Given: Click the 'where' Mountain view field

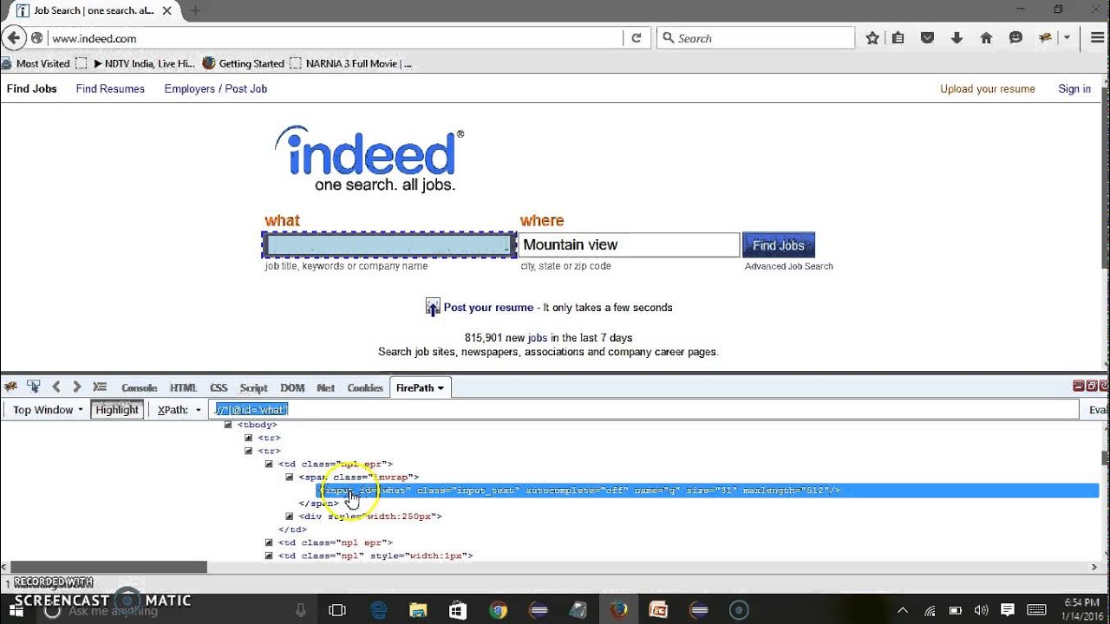Looking at the screenshot, I should pos(629,245).
